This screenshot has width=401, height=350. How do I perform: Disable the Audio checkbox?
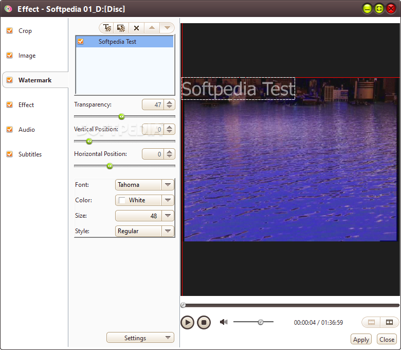[x=9, y=129]
